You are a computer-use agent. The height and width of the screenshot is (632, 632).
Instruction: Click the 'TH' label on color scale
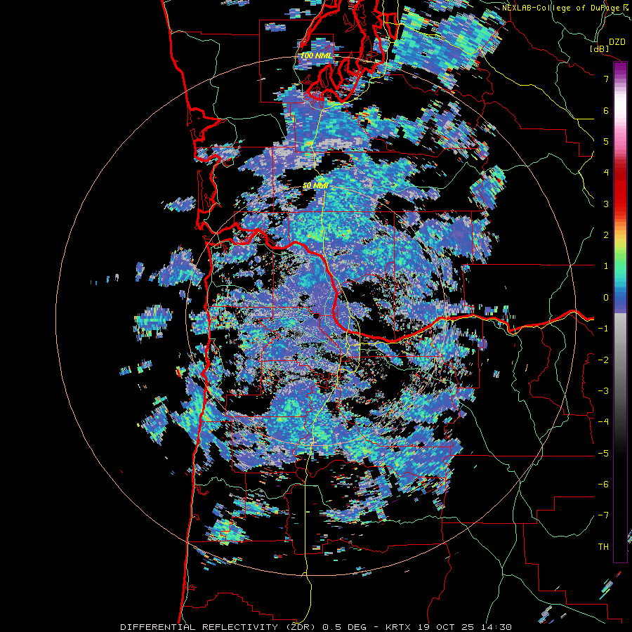(x=603, y=547)
